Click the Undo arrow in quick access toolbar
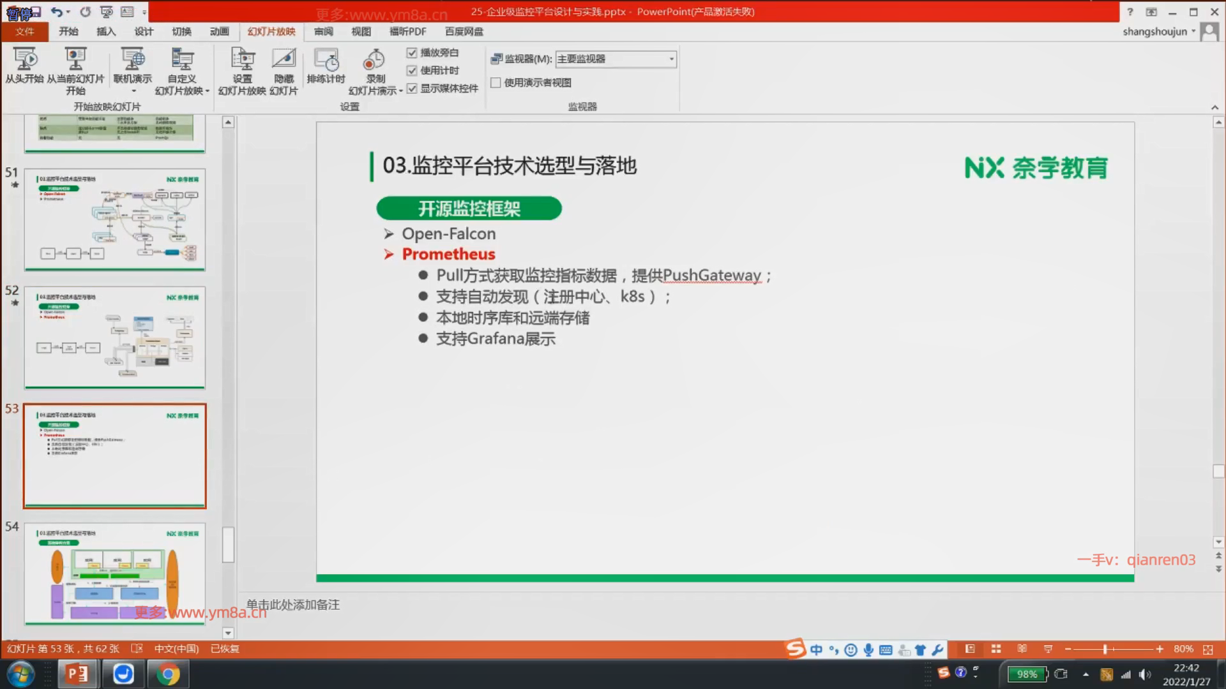 [x=56, y=11]
